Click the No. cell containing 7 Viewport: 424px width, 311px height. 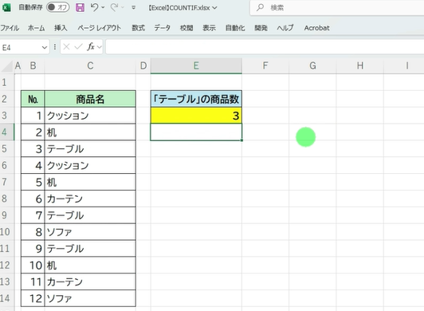[x=33, y=215]
